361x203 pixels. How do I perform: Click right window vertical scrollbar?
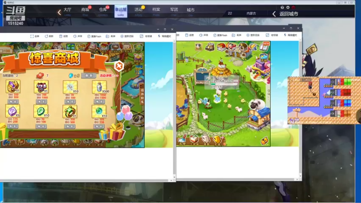[300, 108]
